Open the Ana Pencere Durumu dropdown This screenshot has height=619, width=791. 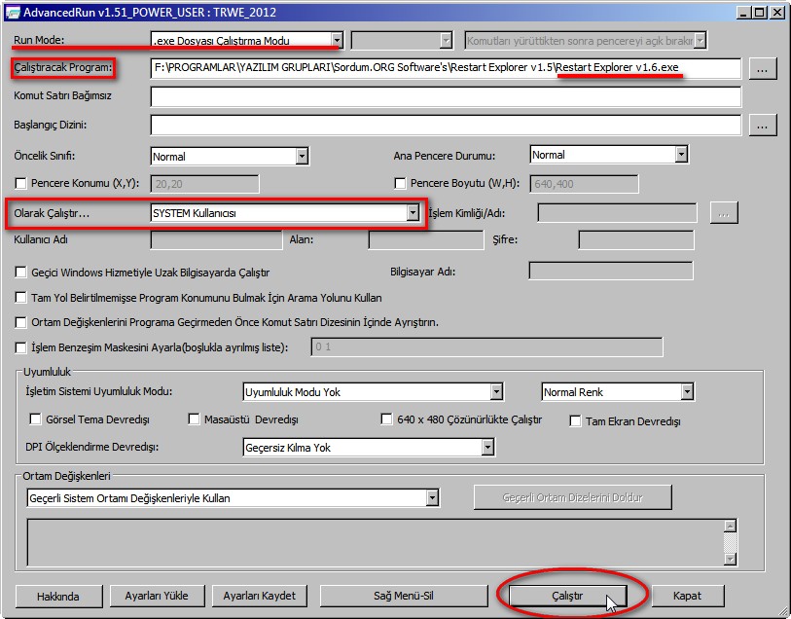click(609, 155)
